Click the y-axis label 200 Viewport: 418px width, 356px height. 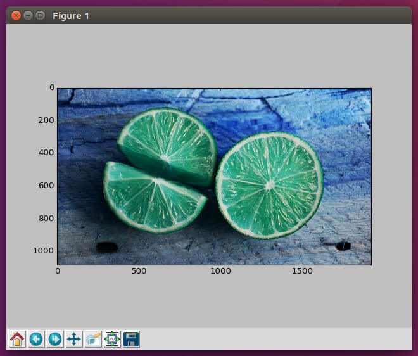[x=46, y=120]
